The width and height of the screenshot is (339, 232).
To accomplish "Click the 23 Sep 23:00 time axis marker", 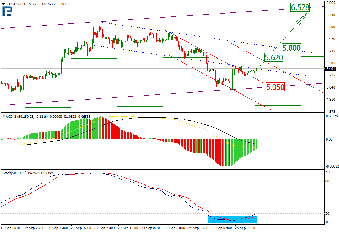I will (175, 228).
